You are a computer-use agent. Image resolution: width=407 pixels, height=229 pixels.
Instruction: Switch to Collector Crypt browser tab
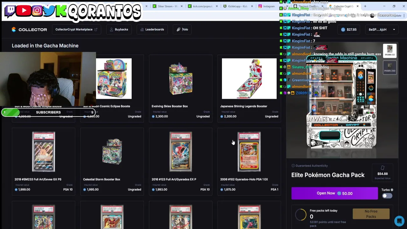tap(343, 6)
